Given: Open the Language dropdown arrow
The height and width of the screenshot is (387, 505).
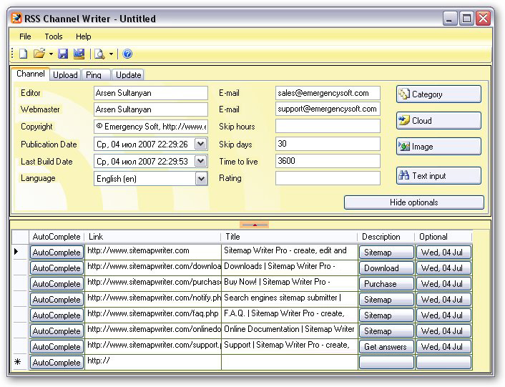Looking at the screenshot, I should [201, 178].
